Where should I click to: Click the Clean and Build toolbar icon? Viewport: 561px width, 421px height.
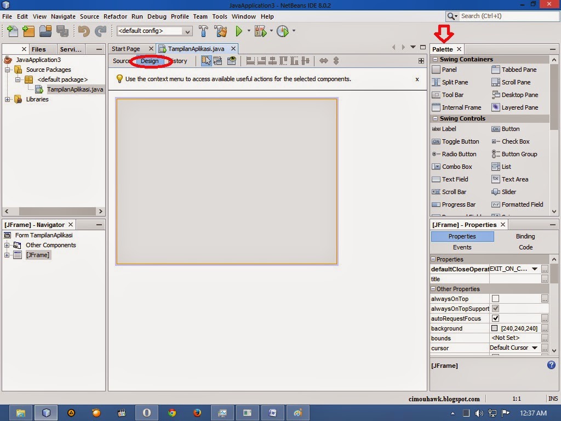tap(221, 31)
